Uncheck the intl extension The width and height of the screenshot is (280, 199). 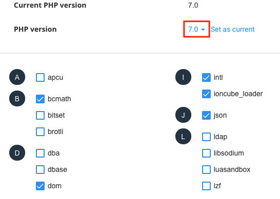coord(206,77)
